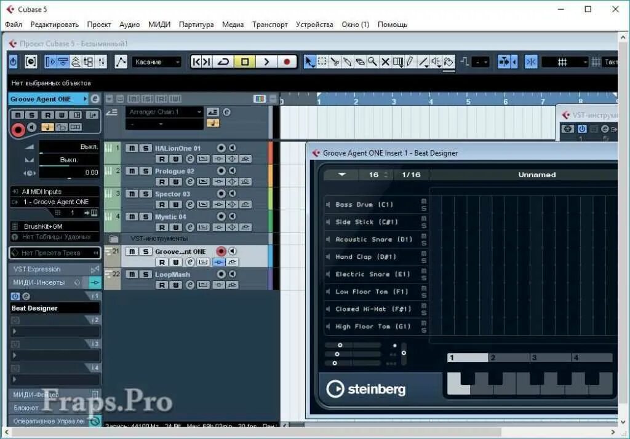
Task: Select the Object Selection arrow tool
Action: 309,62
